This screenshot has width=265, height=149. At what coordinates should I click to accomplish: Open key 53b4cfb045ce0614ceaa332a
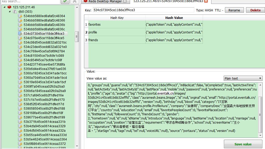pos(45,131)
